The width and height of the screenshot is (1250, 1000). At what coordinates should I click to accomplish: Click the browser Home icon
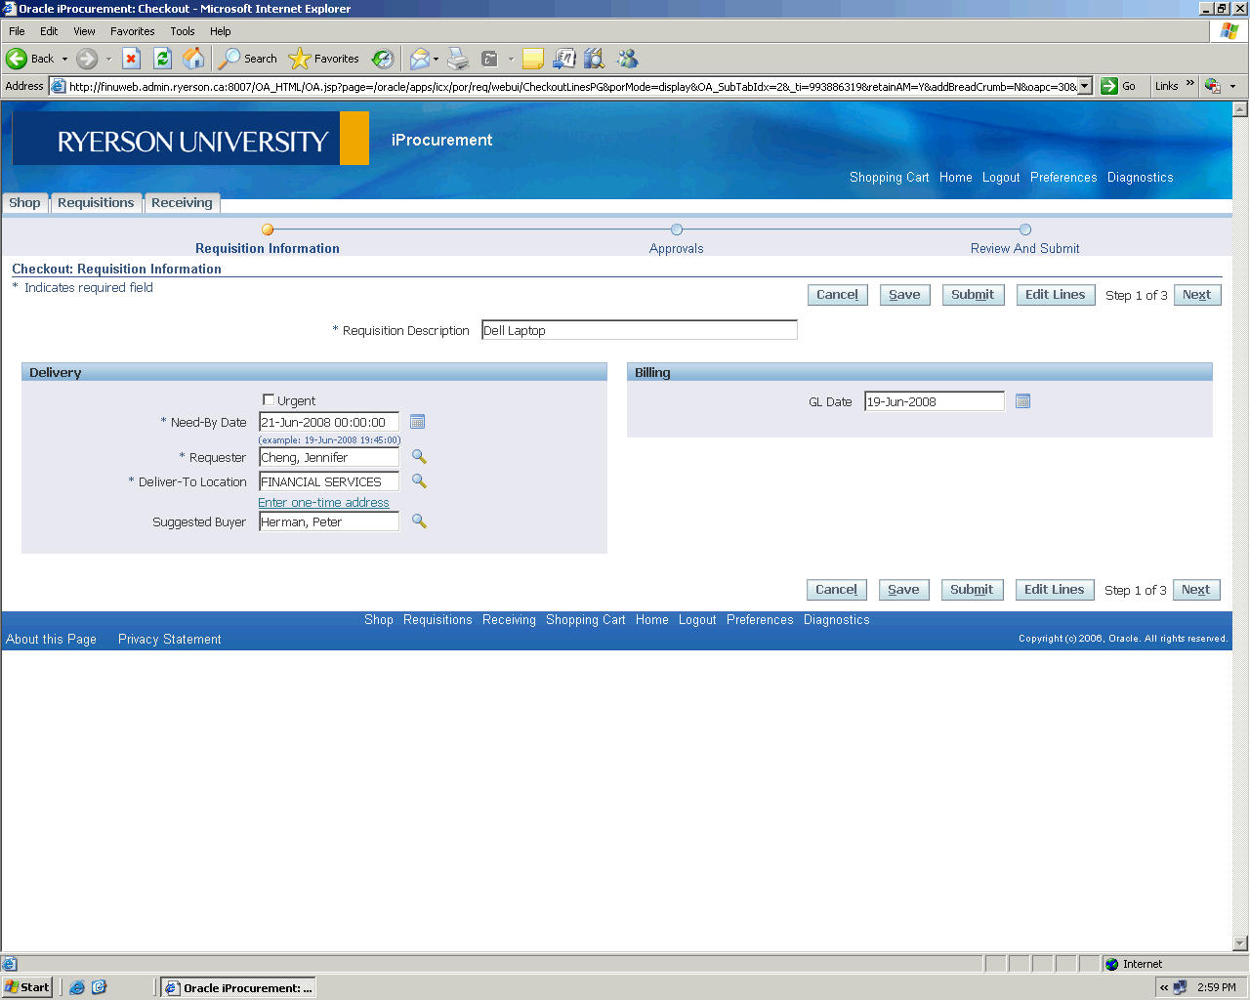pos(194,59)
